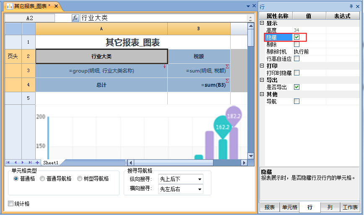The image size is (364, 215).
Task: Check the 统计格 checkbox
Action: (11, 204)
